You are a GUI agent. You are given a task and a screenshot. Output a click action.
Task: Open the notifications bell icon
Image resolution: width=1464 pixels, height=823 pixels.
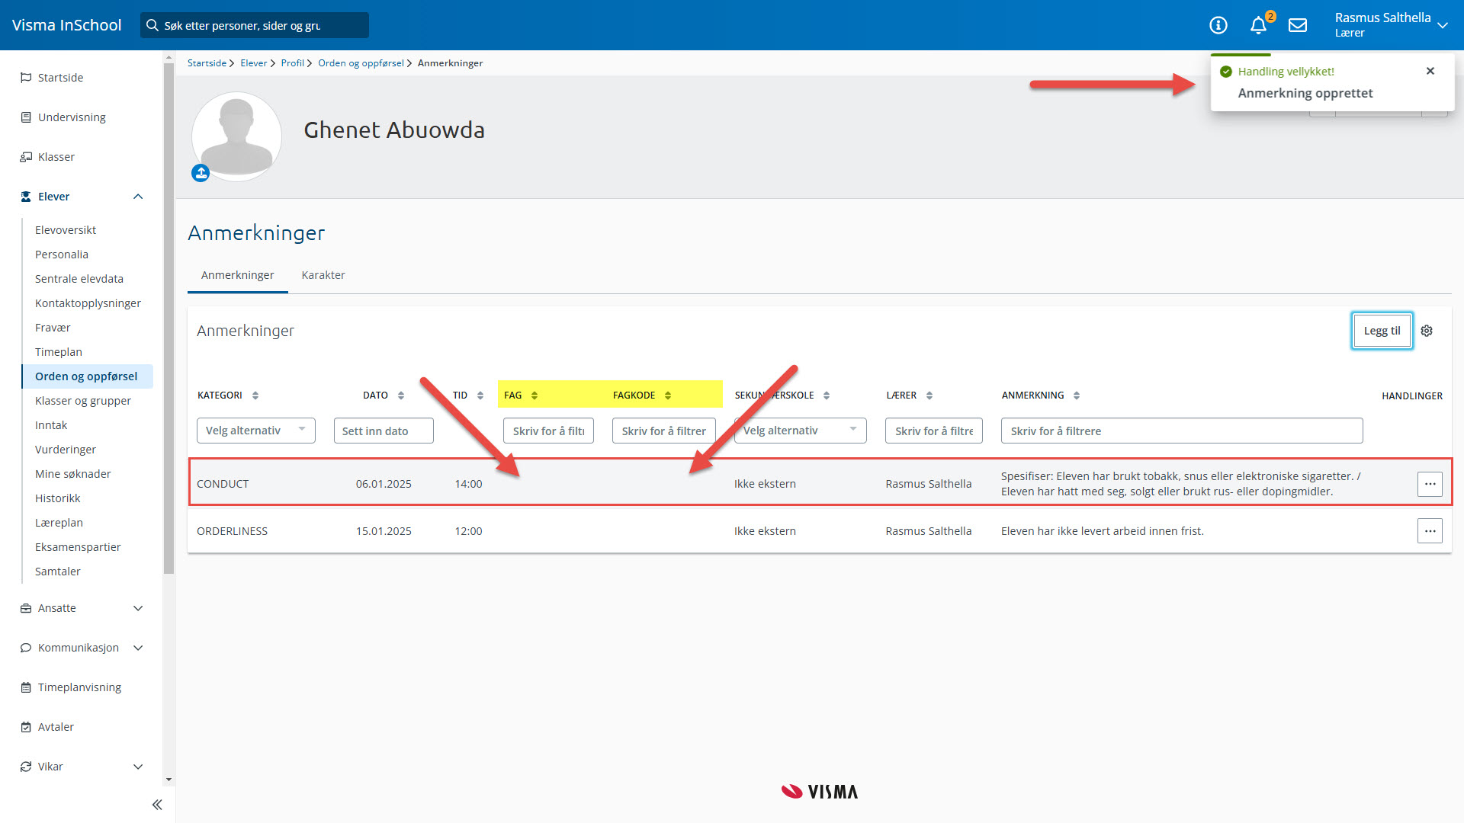[x=1258, y=26]
